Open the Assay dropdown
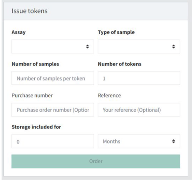Image resolution: width=192 pixels, height=180 pixels. point(53,46)
